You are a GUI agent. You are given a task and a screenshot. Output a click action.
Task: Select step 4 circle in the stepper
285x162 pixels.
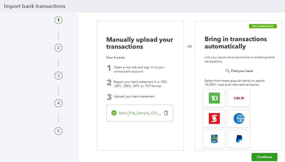58,103
